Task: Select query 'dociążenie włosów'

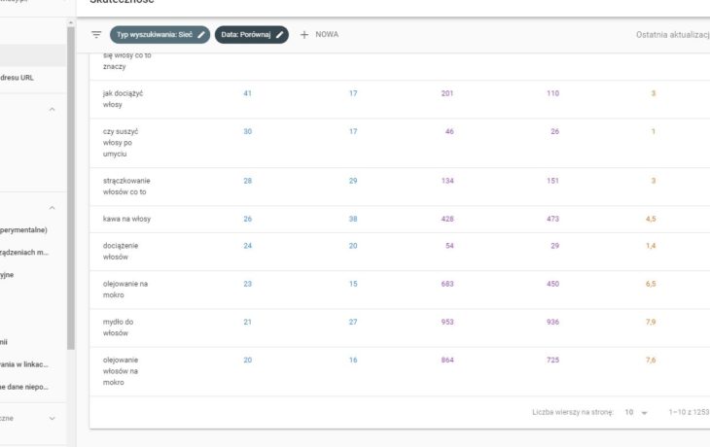Action: tap(121, 251)
